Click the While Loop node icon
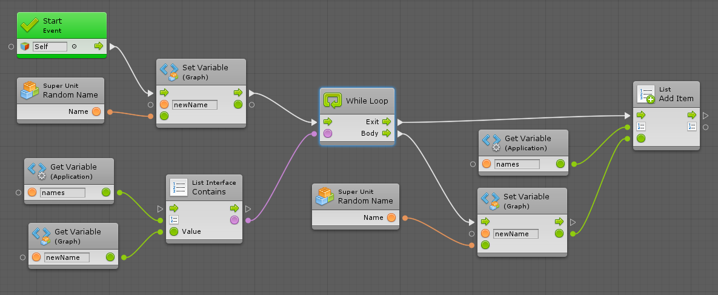This screenshot has width=718, height=295. [333, 101]
